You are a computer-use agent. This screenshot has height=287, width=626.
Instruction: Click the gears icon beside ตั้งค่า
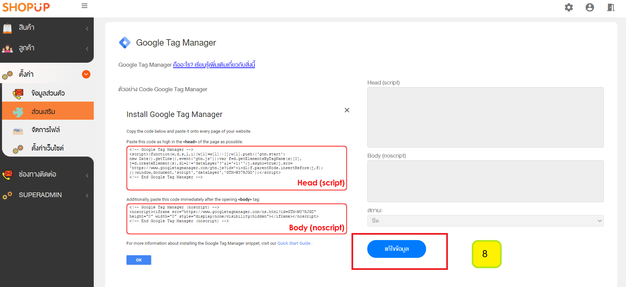(7, 75)
